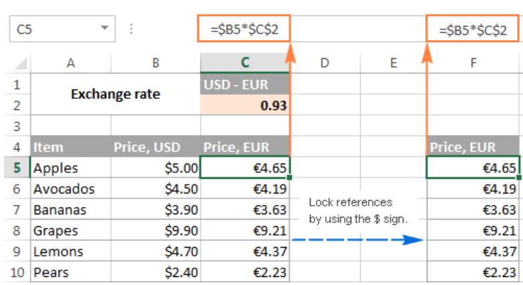The image size is (523, 285).
Task: Click the exchange rate cell 0.93
Action: pyautogui.click(x=245, y=105)
